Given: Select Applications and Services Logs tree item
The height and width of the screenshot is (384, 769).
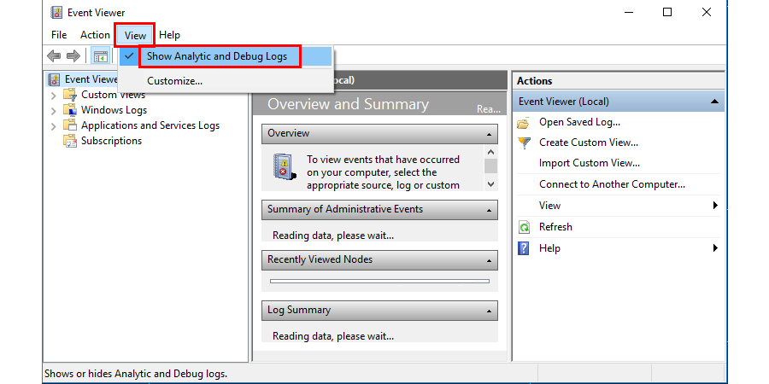Looking at the screenshot, I should pyautogui.click(x=150, y=125).
